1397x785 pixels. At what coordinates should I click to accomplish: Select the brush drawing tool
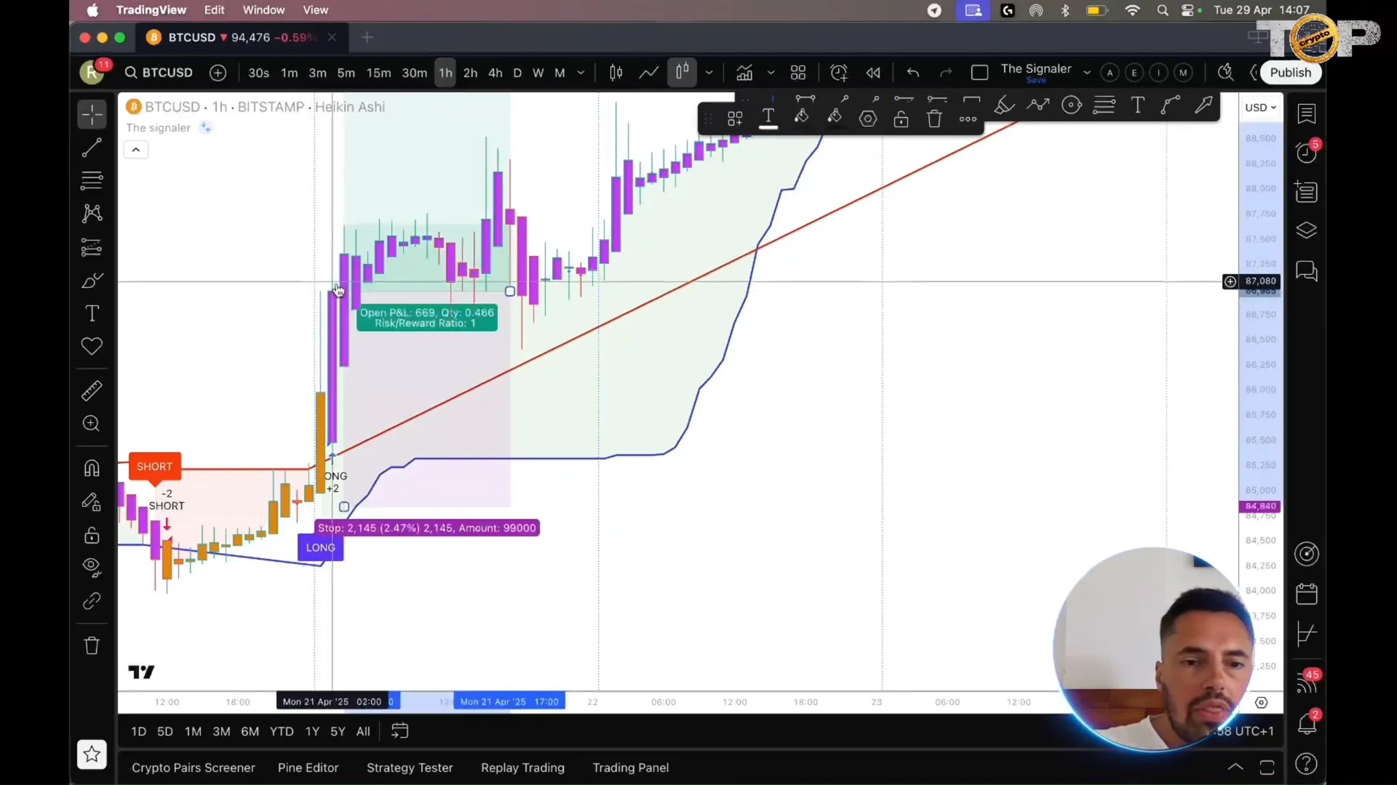click(x=92, y=281)
